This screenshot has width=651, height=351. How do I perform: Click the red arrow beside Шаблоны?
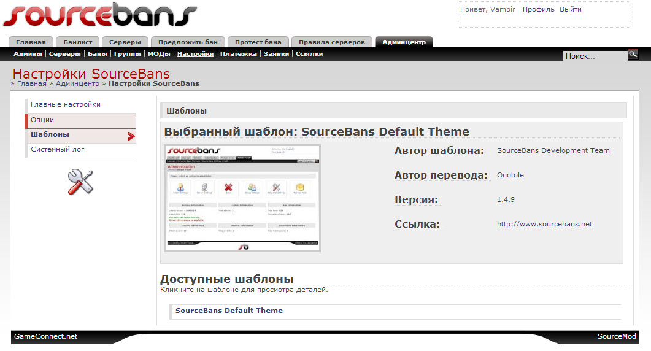click(131, 136)
